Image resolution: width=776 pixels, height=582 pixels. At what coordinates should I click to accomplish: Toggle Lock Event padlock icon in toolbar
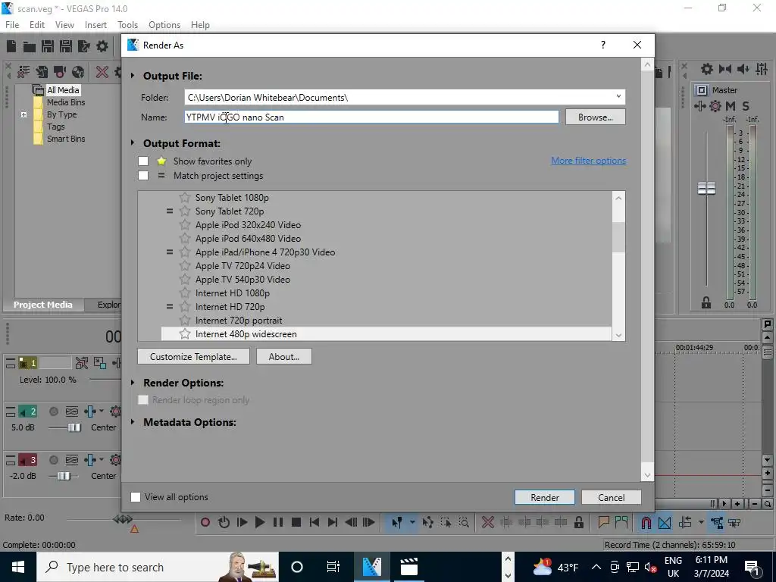[578, 522]
